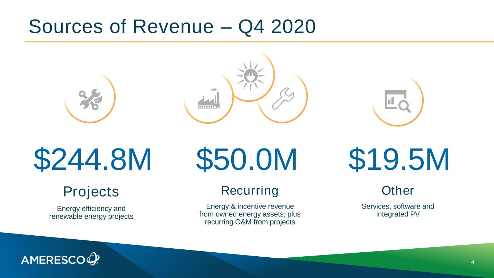Click the Ameresco orbit logo symbol
This screenshot has height=278, width=494.
(93, 259)
